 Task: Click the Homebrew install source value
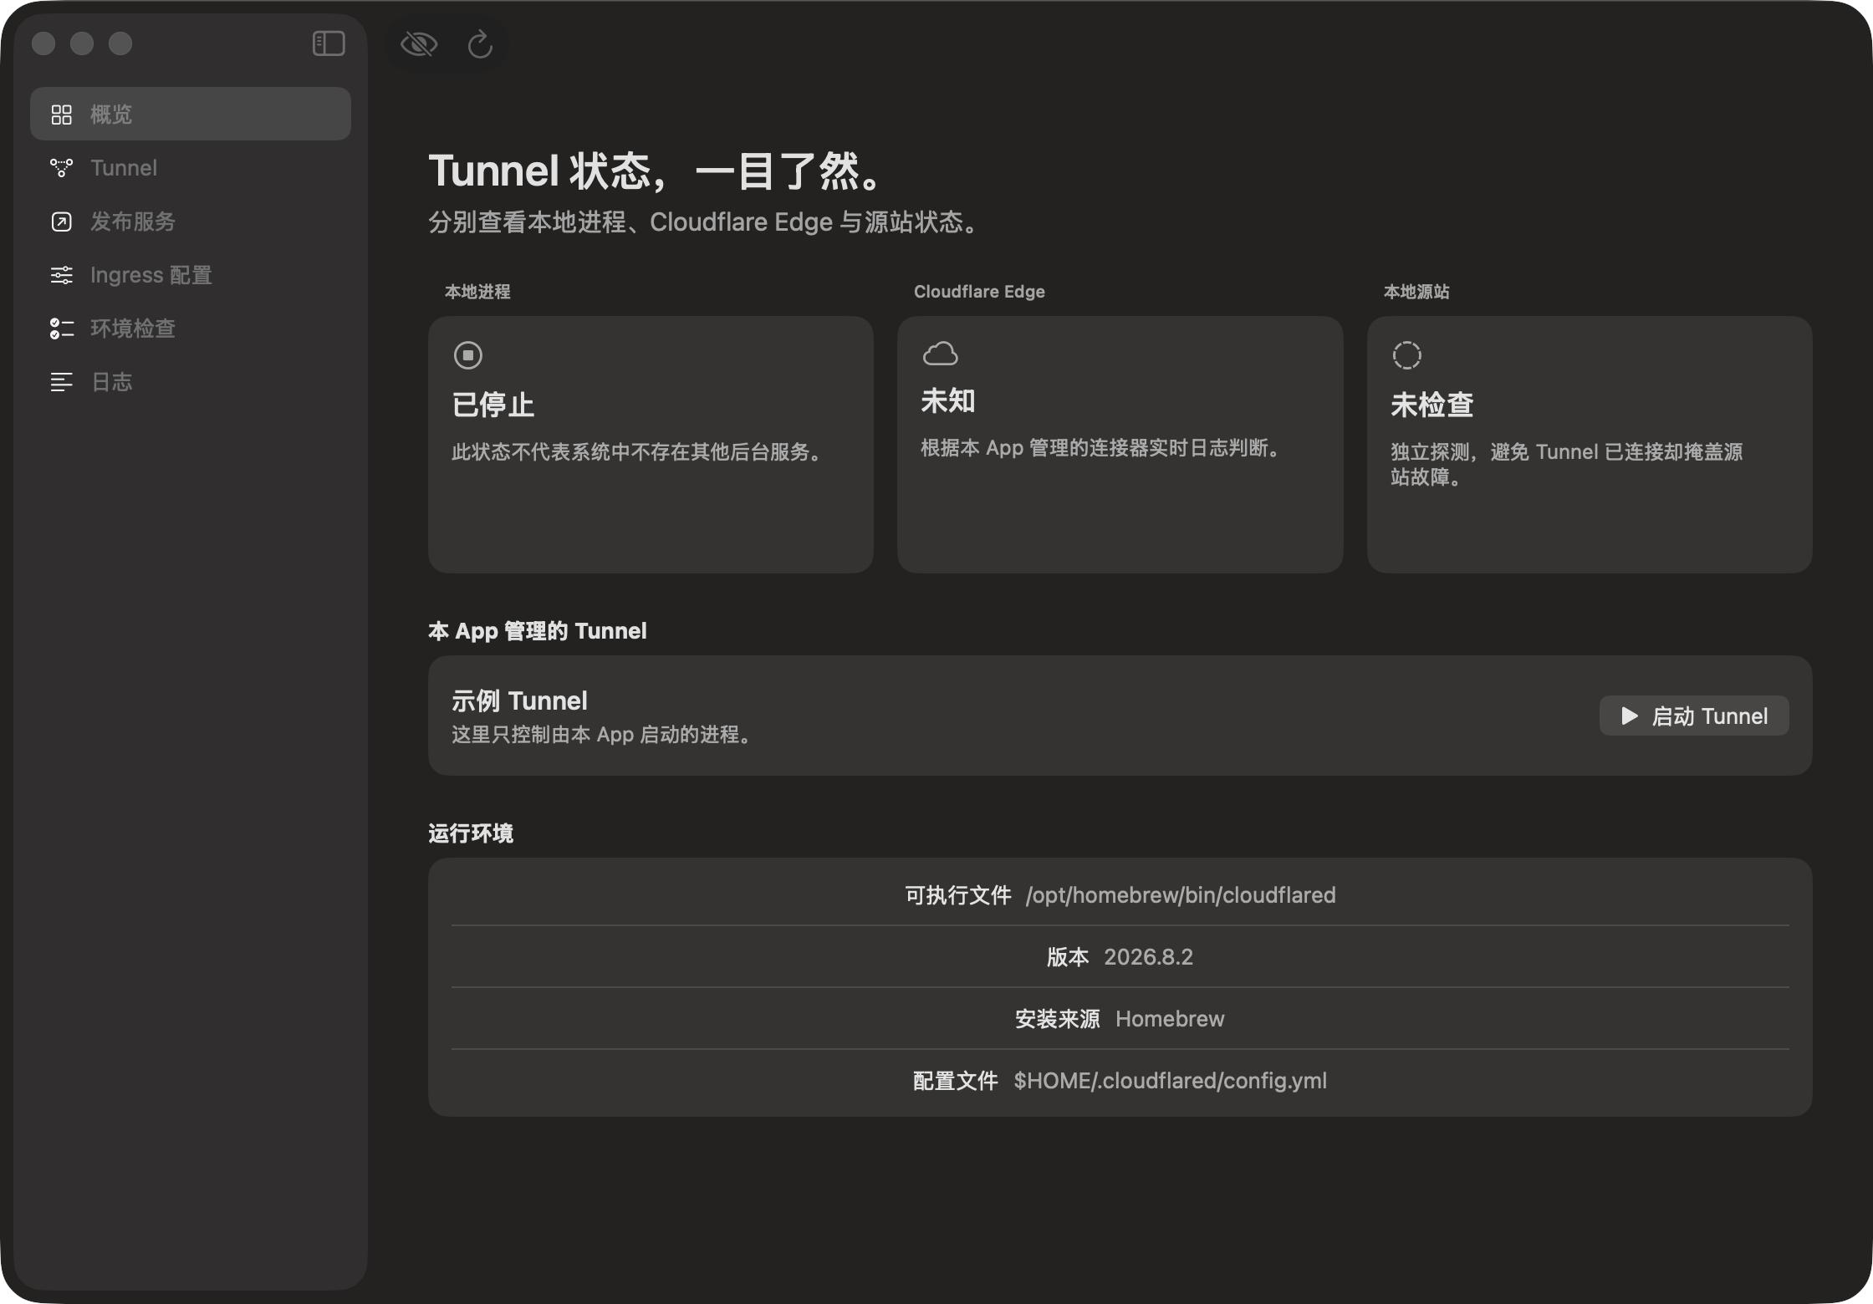pos(1170,1019)
